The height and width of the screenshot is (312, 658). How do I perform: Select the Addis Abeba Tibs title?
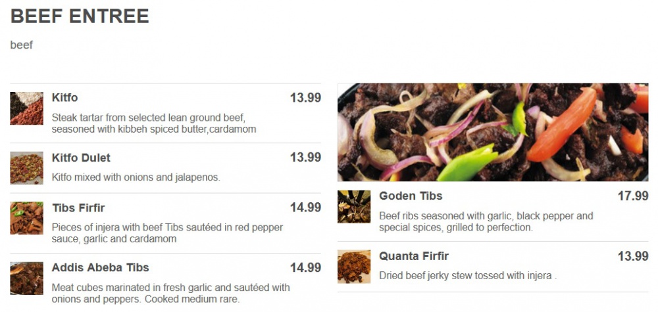click(x=100, y=267)
